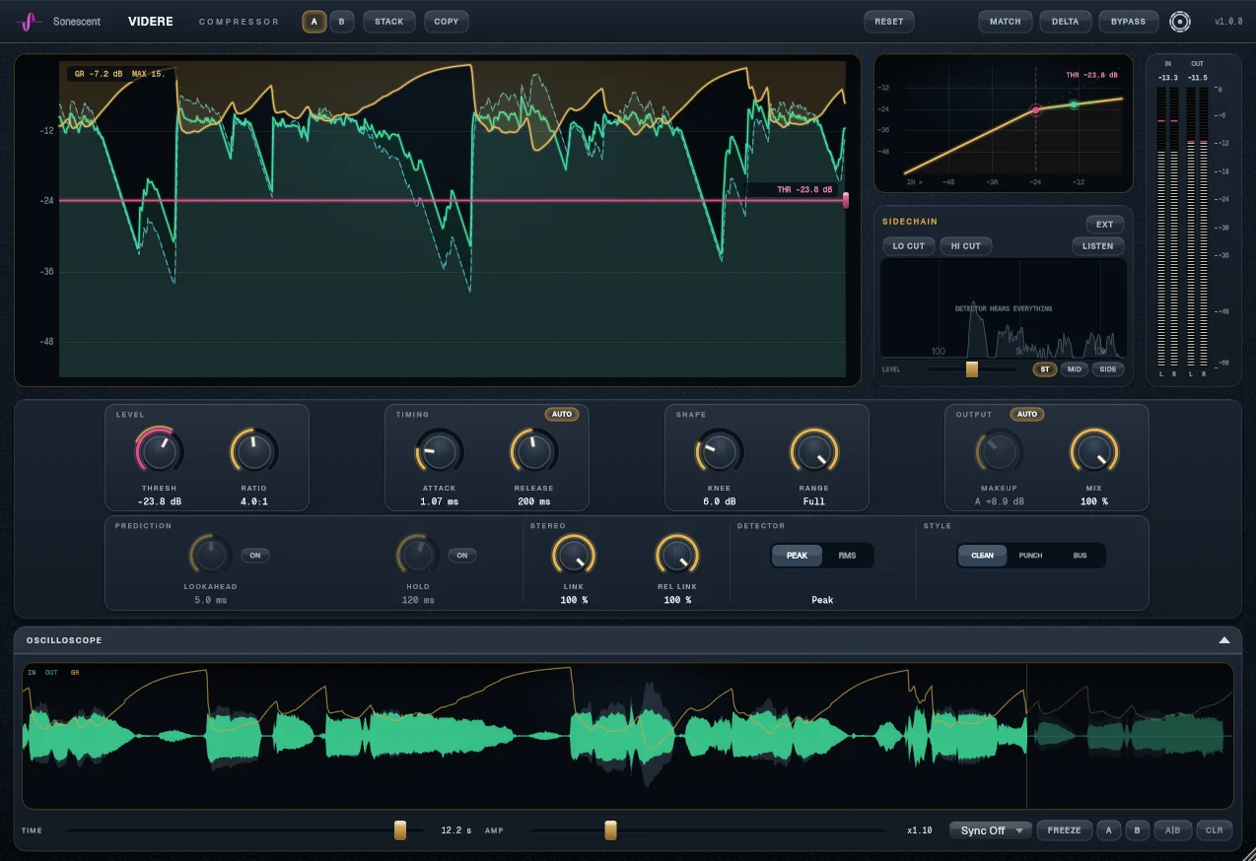
Task: Click the MAKEUP knob
Action: click(x=999, y=451)
